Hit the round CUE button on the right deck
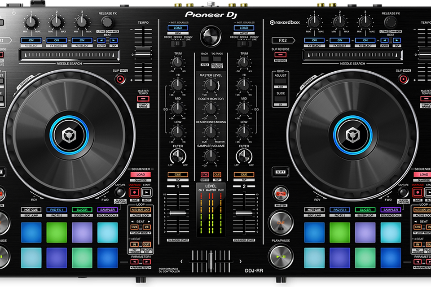Image resolution: width=431 pixels, height=287 pixels. pos(281,223)
